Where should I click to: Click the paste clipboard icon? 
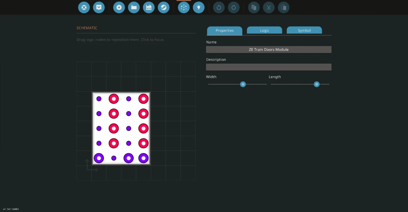(x=284, y=7)
